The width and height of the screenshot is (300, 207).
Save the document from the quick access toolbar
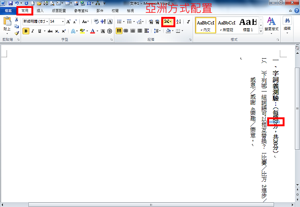coord(10,3)
